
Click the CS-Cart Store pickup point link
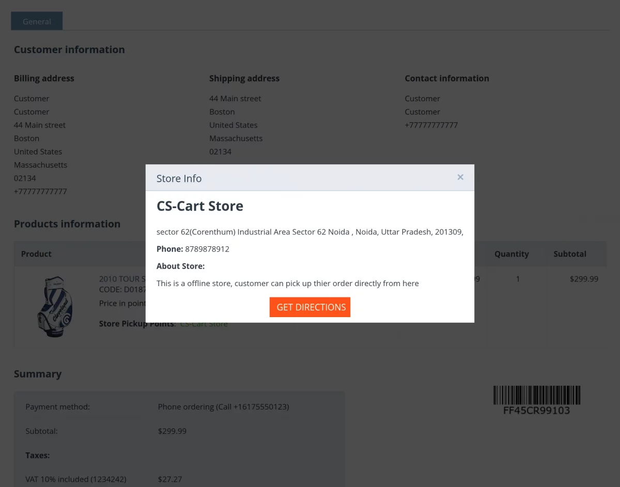tap(204, 324)
